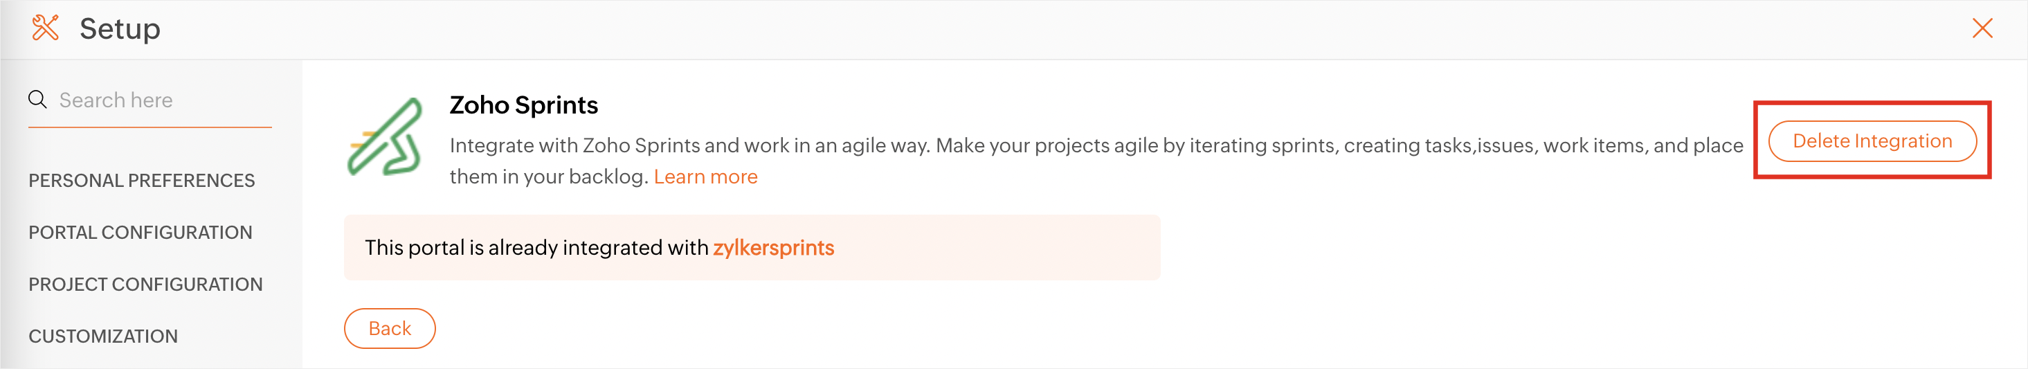Click the Zoho Sprints description paragraph
Image resolution: width=2028 pixels, height=369 pixels.
click(945, 146)
